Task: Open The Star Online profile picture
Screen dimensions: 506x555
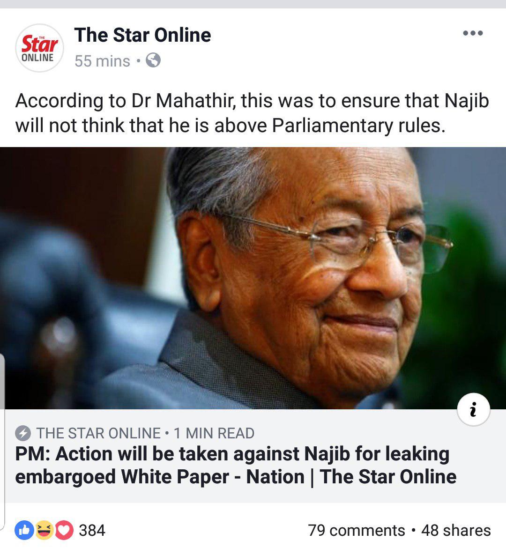Action: point(39,48)
